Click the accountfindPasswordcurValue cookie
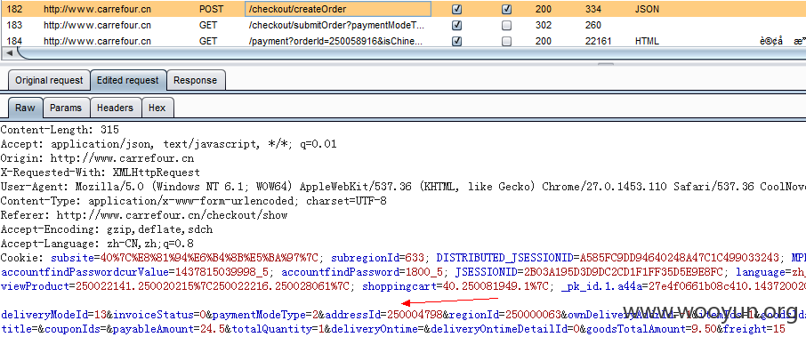This screenshot has width=806, height=337. [x=136, y=272]
